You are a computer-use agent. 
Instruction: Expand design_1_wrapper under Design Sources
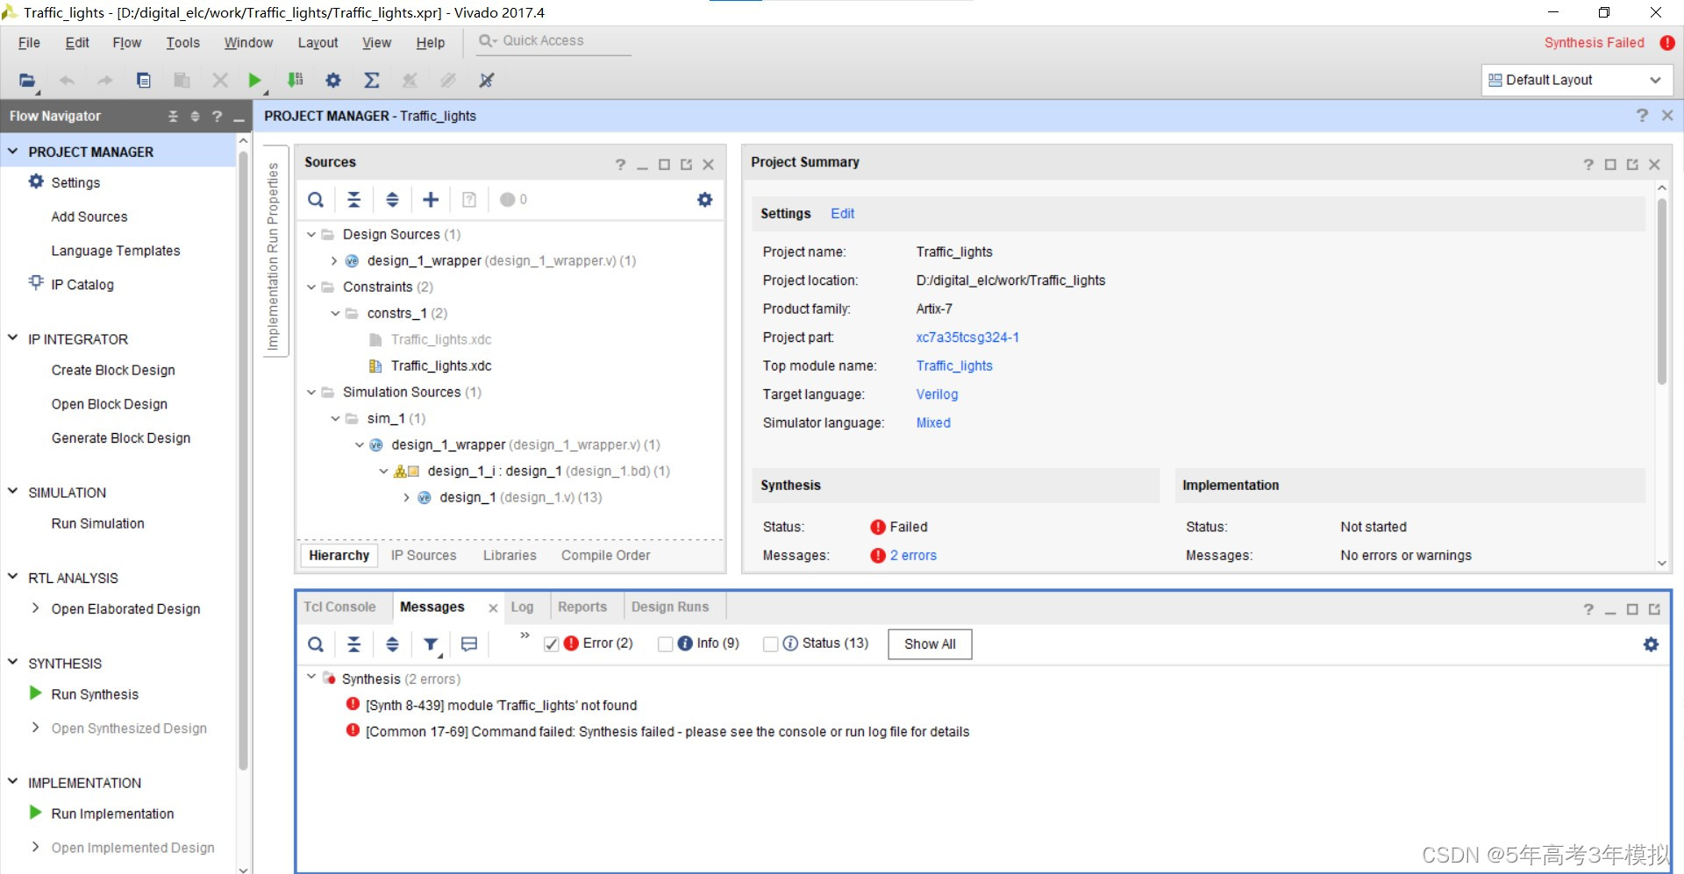click(334, 260)
